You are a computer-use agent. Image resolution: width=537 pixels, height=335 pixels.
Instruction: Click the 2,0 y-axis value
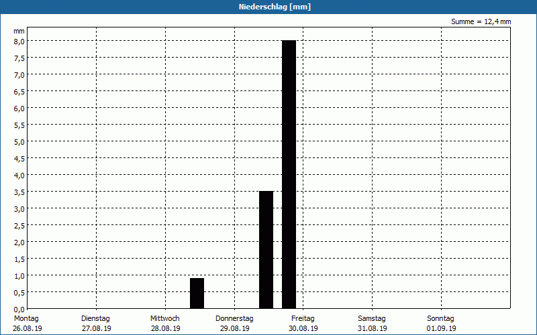click(19, 243)
